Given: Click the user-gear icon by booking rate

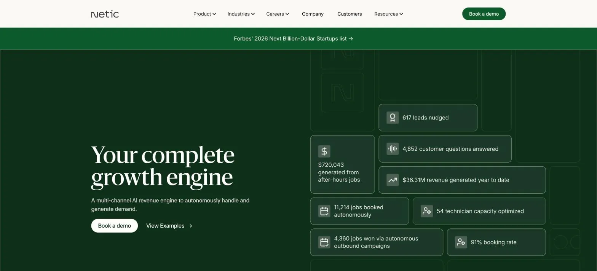Looking at the screenshot, I should point(461,242).
